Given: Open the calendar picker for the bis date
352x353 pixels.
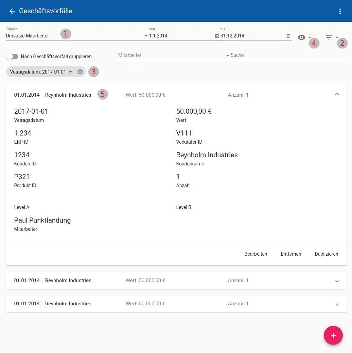Looking at the screenshot, I should pyautogui.click(x=288, y=36).
